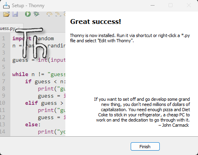Close the Setup - Thonny window
This screenshot has height=155, width=198.
click(188, 6)
